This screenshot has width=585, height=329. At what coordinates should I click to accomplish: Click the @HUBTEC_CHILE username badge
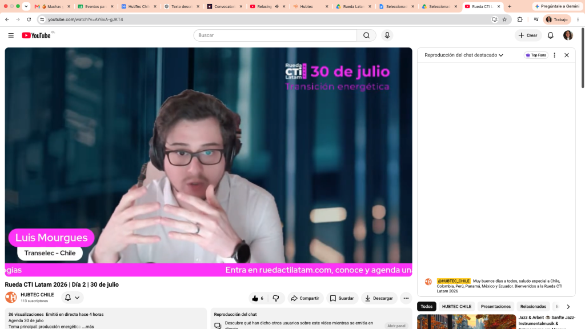pyautogui.click(x=454, y=281)
